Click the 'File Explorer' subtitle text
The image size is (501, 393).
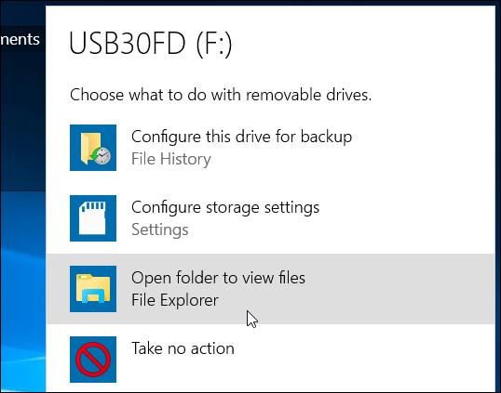coord(175,300)
